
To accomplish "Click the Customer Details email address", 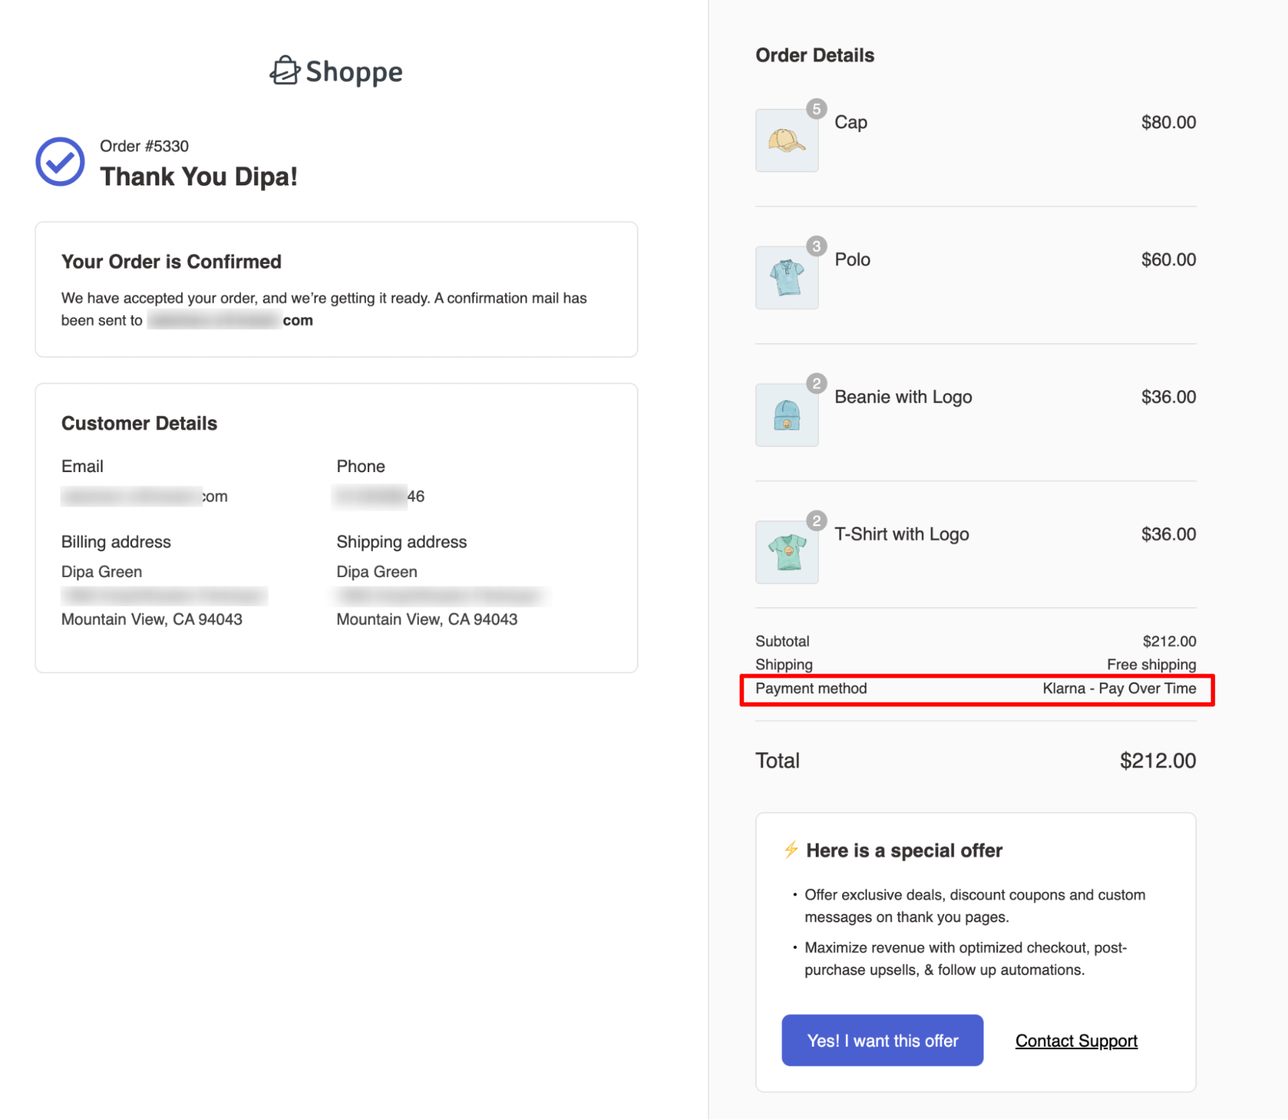I will (x=143, y=496).
